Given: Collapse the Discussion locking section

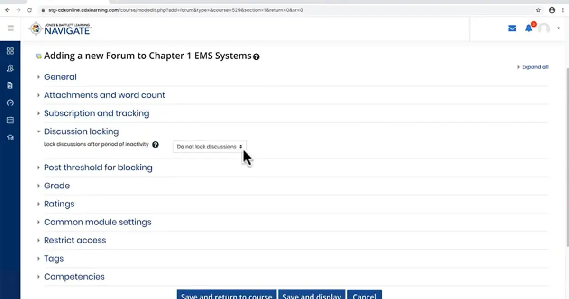Looking at the screenshot, I should click(x=81, y=131).
